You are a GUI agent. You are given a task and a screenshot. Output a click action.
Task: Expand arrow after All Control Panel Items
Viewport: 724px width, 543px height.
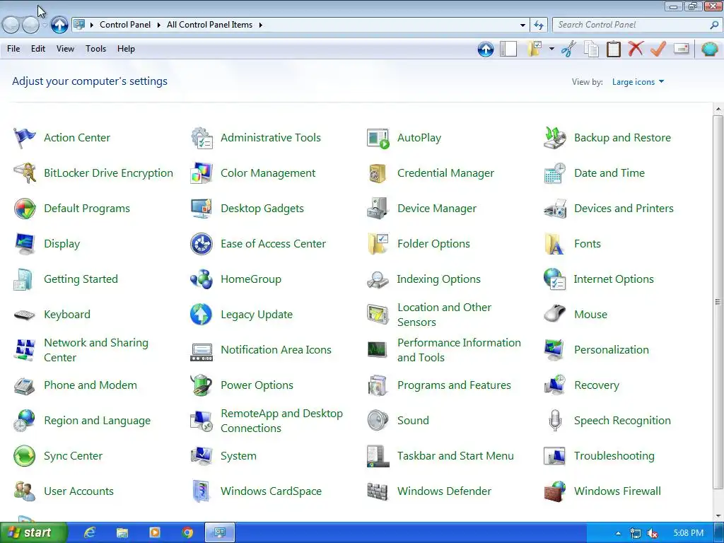pyautogui.click(x=260, y=25)
